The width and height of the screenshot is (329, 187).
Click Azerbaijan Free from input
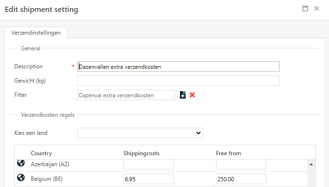(x=241, y=164)
